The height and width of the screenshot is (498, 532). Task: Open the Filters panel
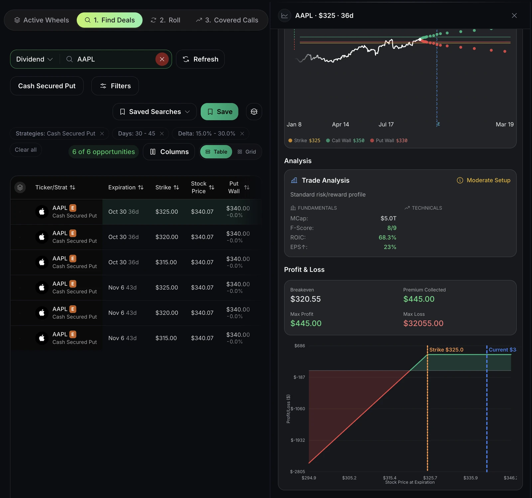[x=115, y=86]
